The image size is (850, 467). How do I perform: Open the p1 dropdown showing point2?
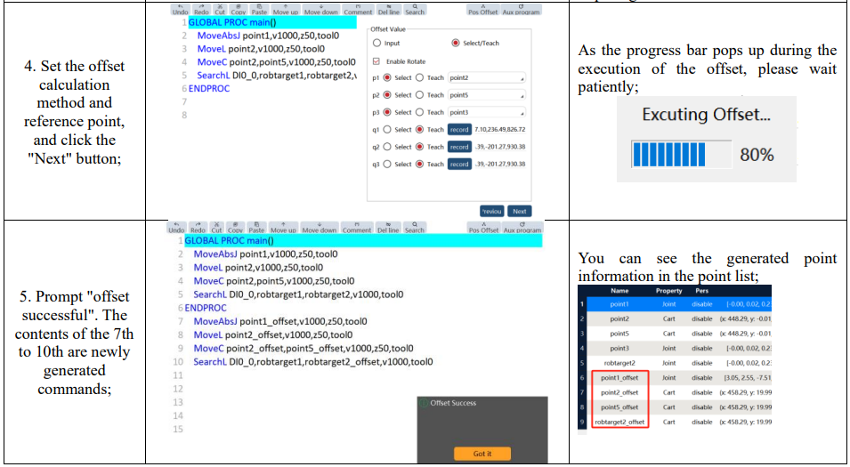pos(487,78)
